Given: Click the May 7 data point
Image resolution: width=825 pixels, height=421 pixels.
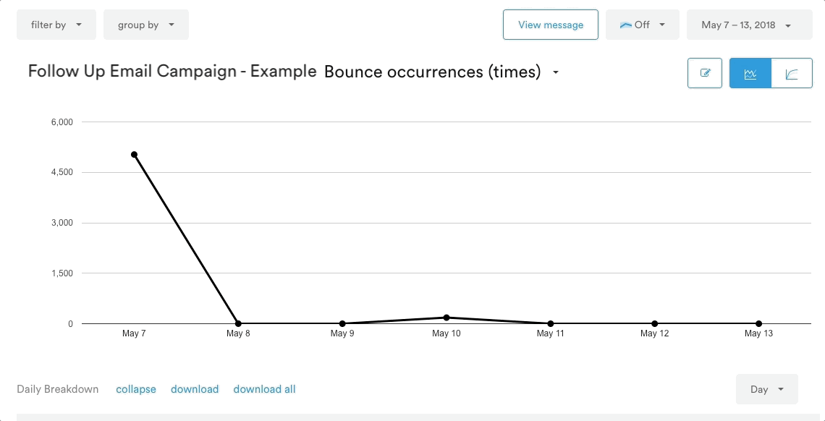Looking at the screenshot, I should tap(134, 155).
